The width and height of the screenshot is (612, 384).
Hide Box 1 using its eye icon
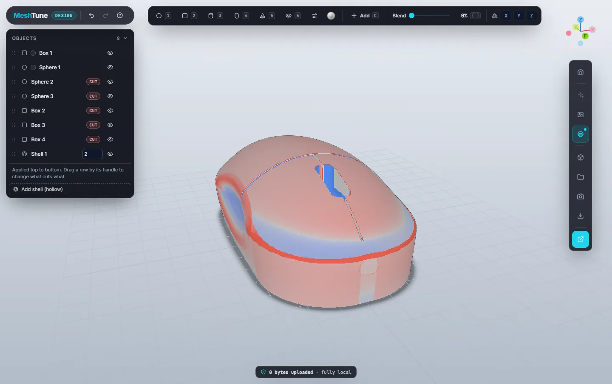click(x=110, y=53)
